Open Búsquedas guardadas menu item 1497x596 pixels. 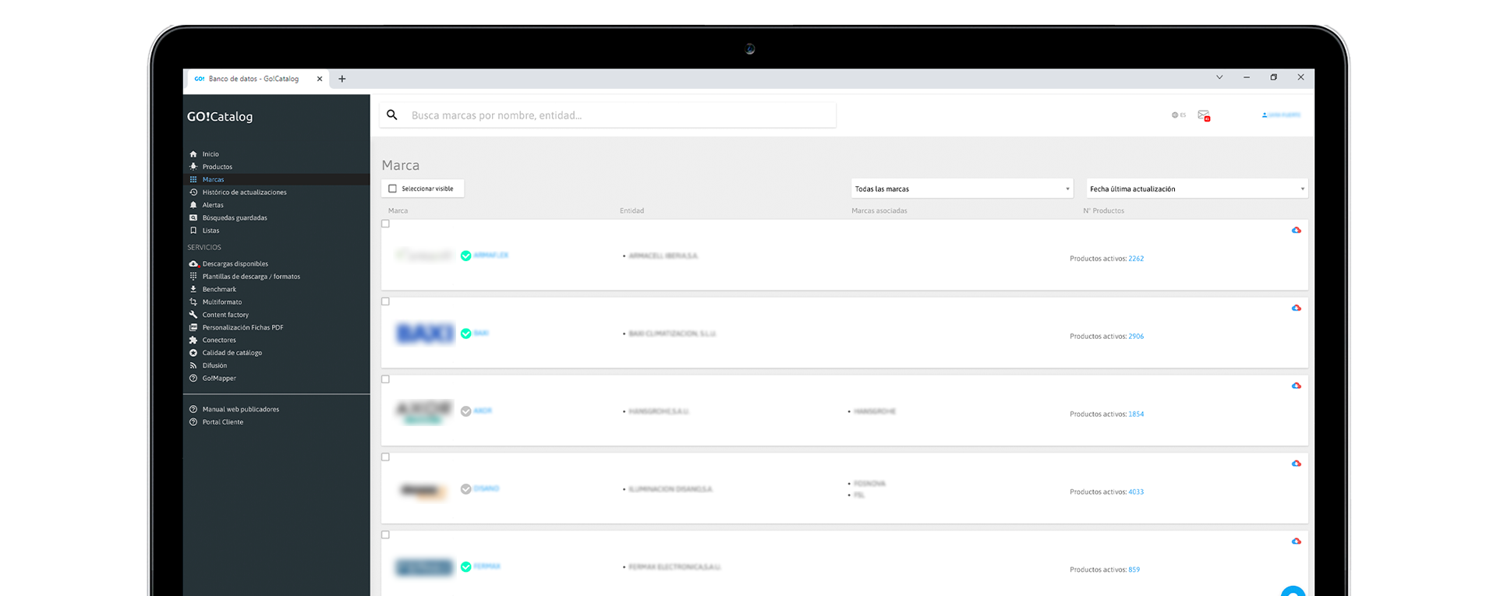[x=235, y=218]
